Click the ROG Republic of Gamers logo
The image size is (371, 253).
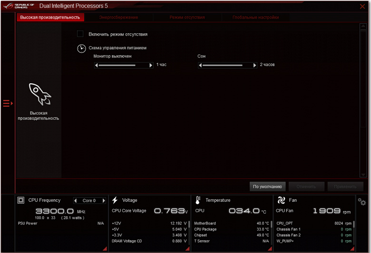(19, 6)
